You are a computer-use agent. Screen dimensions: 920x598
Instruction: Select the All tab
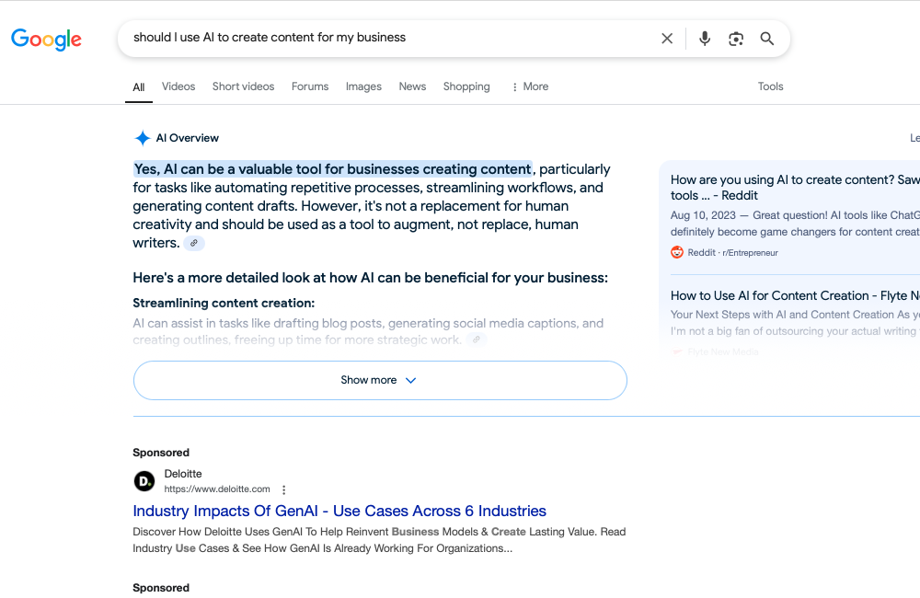[139, 87]
